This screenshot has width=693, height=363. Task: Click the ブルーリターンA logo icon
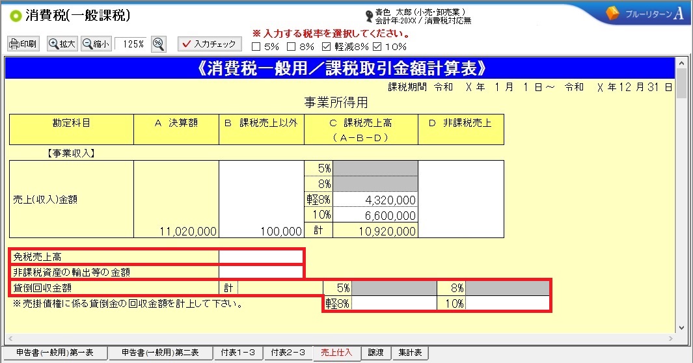pyautogui.click(x=612, y=13)
